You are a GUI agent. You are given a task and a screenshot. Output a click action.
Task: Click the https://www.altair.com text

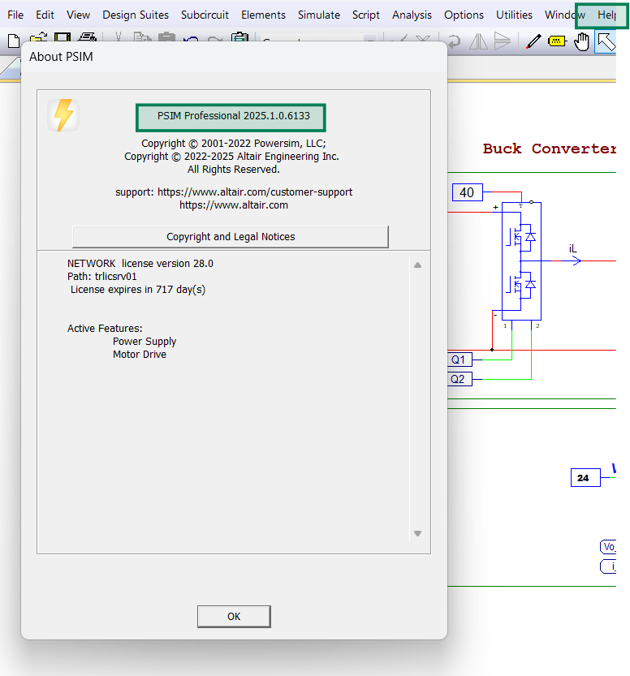click(x=234, y=205)
